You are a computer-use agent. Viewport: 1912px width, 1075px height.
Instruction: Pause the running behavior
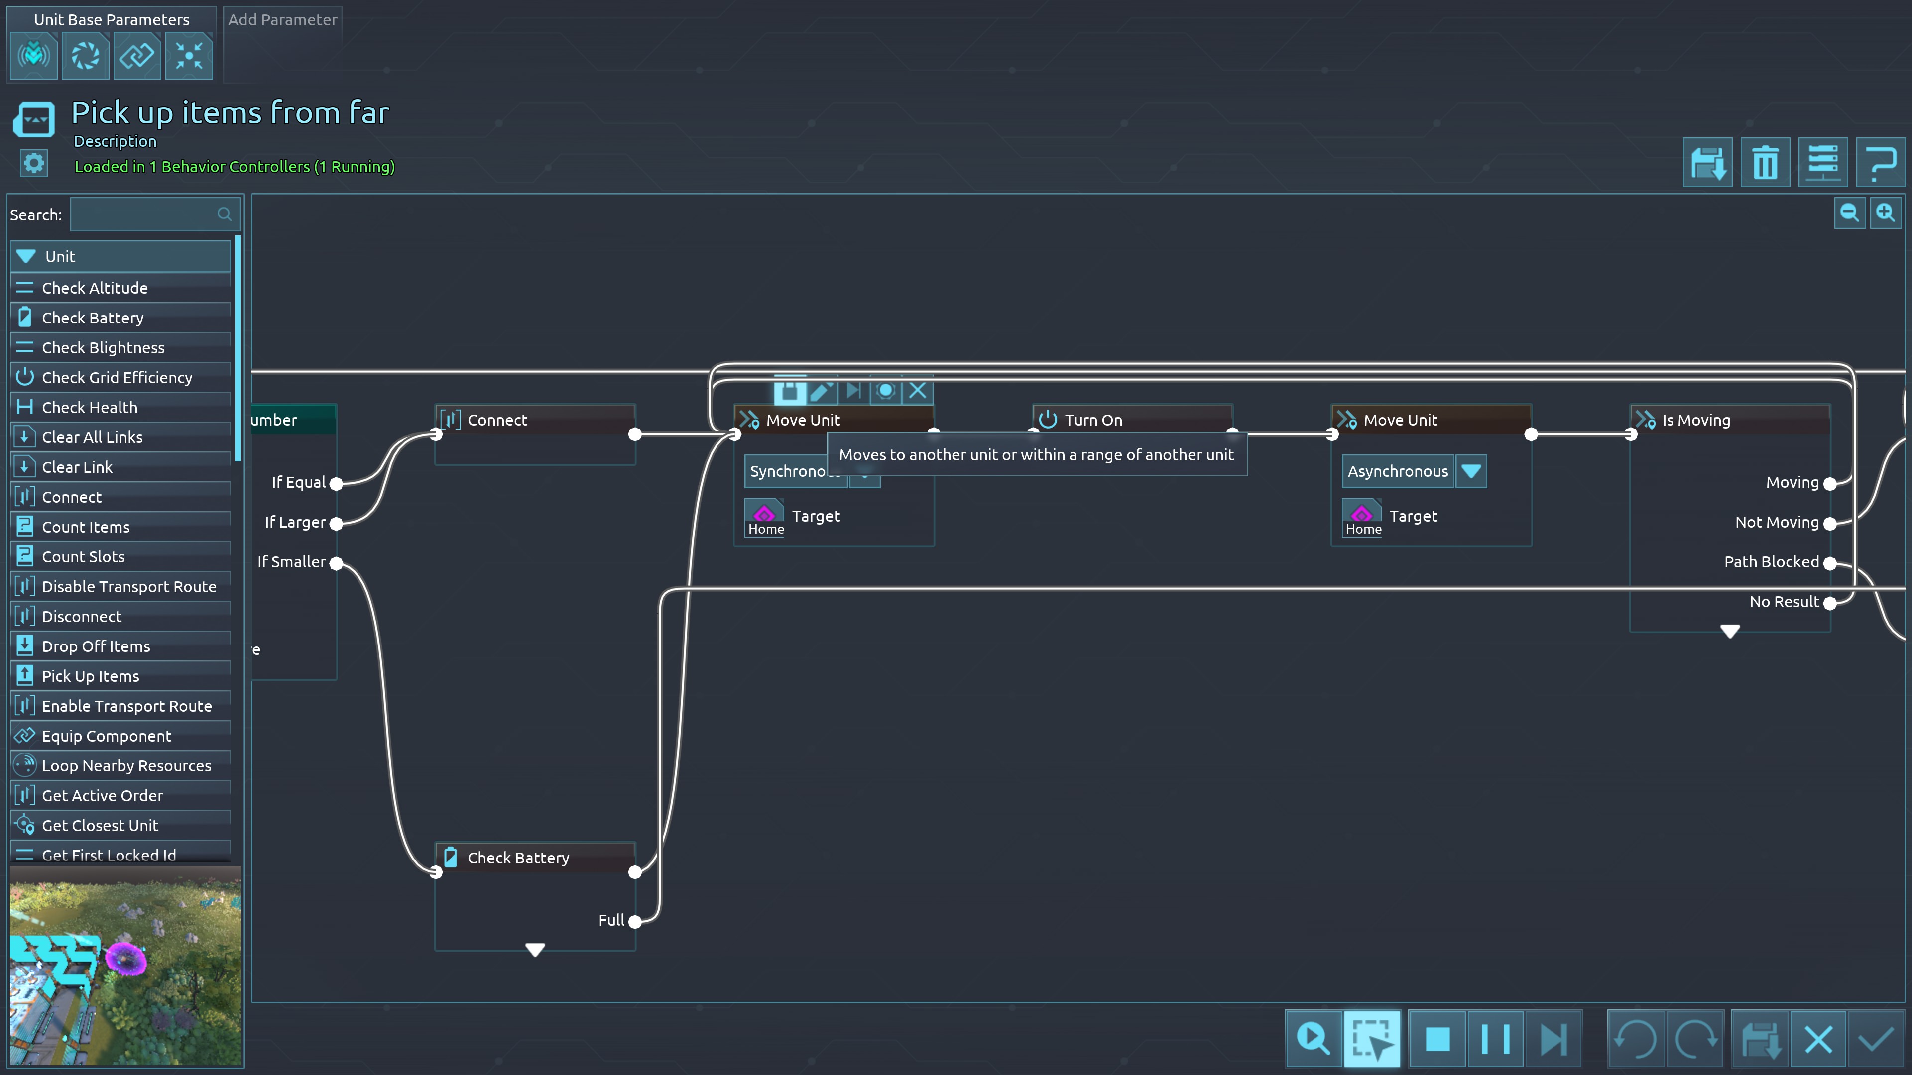(1495, 1038)
